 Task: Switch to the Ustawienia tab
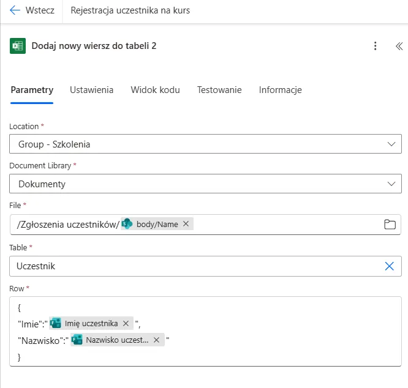[x=91, y=90]
